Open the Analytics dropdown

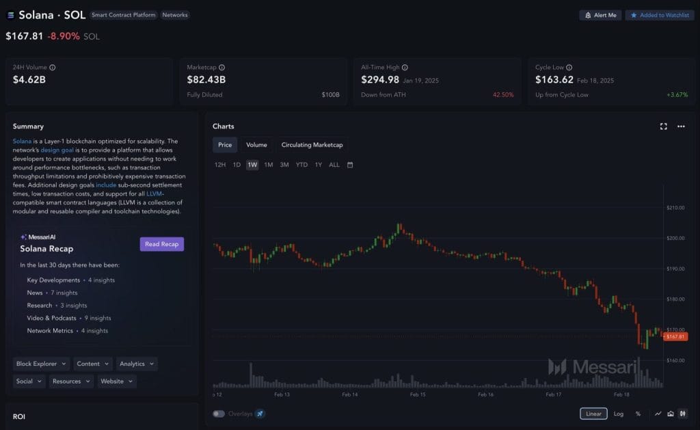(136, 364)
